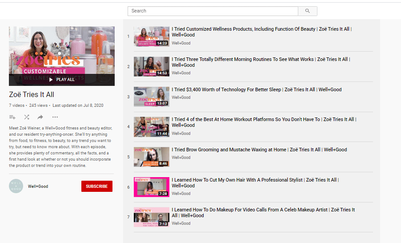Open title 'I Learned How To Cut My Own Hair'
The image size is (401, 243).
coord(255,183)
